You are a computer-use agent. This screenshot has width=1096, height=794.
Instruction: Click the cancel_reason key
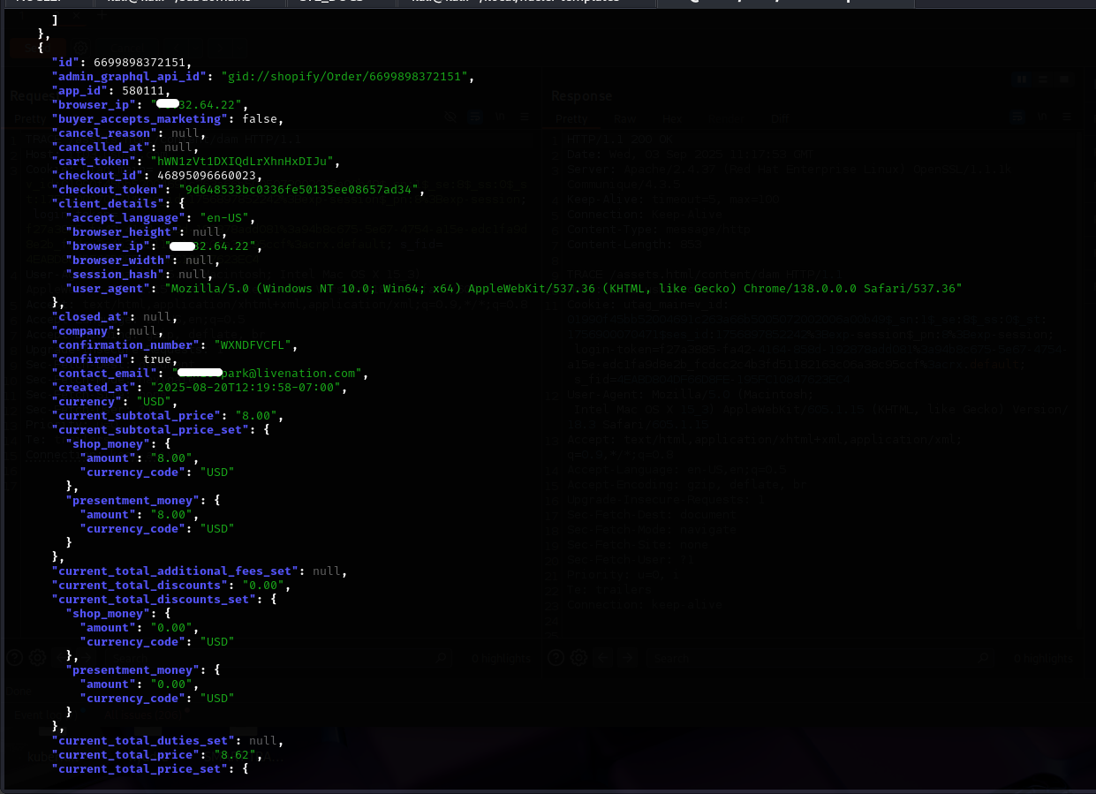(106, 132)
